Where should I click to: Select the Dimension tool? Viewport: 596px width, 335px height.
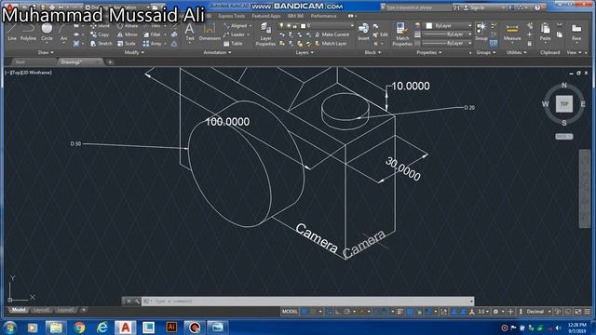210,32
